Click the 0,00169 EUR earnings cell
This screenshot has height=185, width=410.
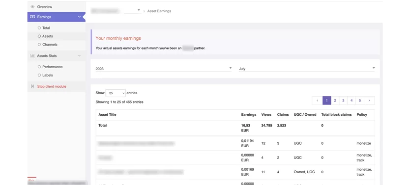247,172
